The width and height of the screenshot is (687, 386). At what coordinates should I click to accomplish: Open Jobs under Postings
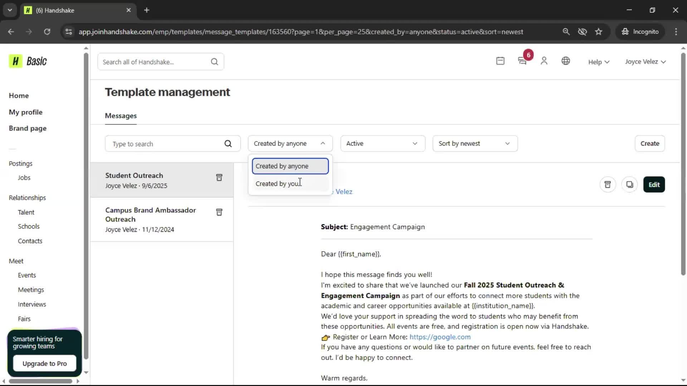pyautogui.click(x=24, y=178)
